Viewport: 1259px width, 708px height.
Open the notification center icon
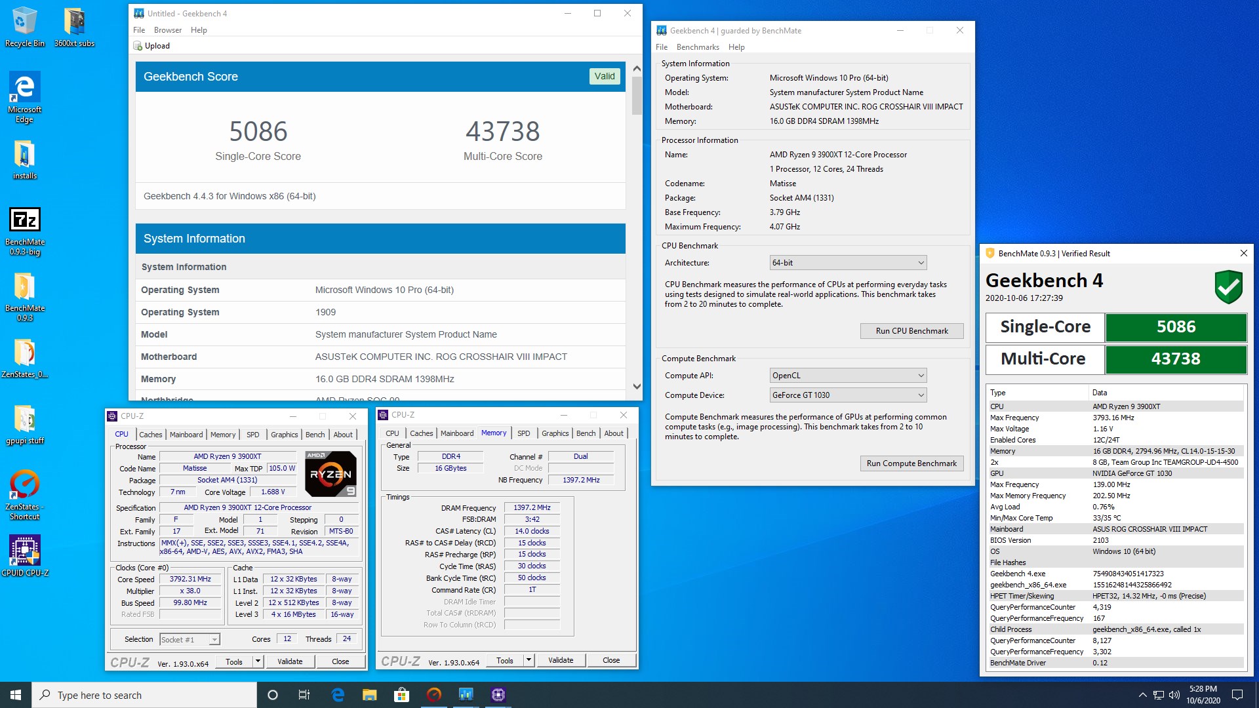1237,695
